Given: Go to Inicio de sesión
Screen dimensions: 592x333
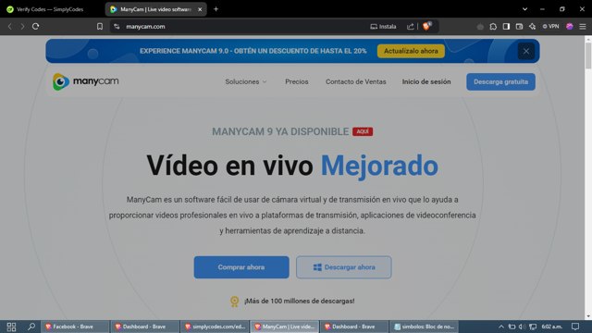Looking at the screenshot, I should (426, 81).
